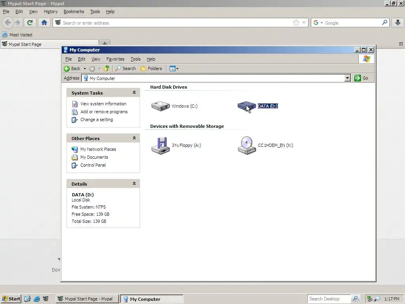Viewport: 405px width, 304px height.
Task: Launch Show Desktop quick launch icon
Action: [x=27, y=299]
